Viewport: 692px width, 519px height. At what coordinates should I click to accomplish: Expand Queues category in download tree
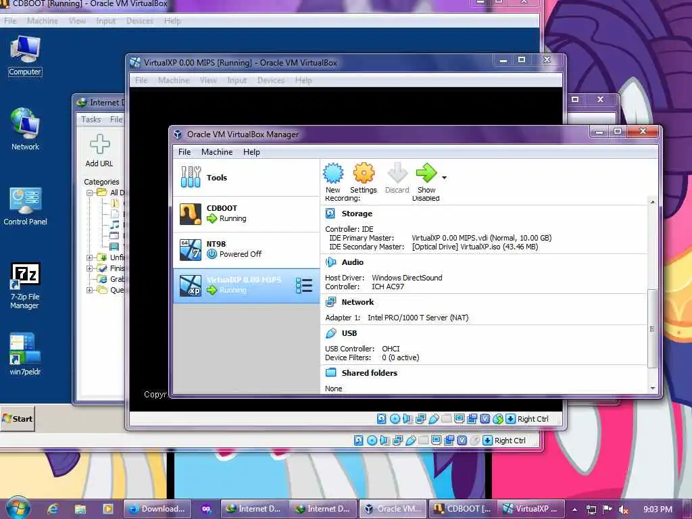click(x=90, y=290)
